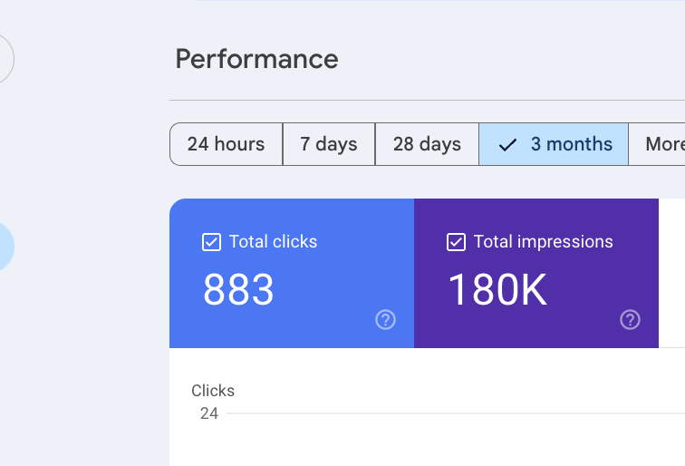The image size is (685, 466).
Task: Click the Total clicks label text
Action: 273,242
